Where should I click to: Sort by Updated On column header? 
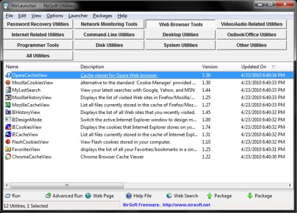point(266,67)
